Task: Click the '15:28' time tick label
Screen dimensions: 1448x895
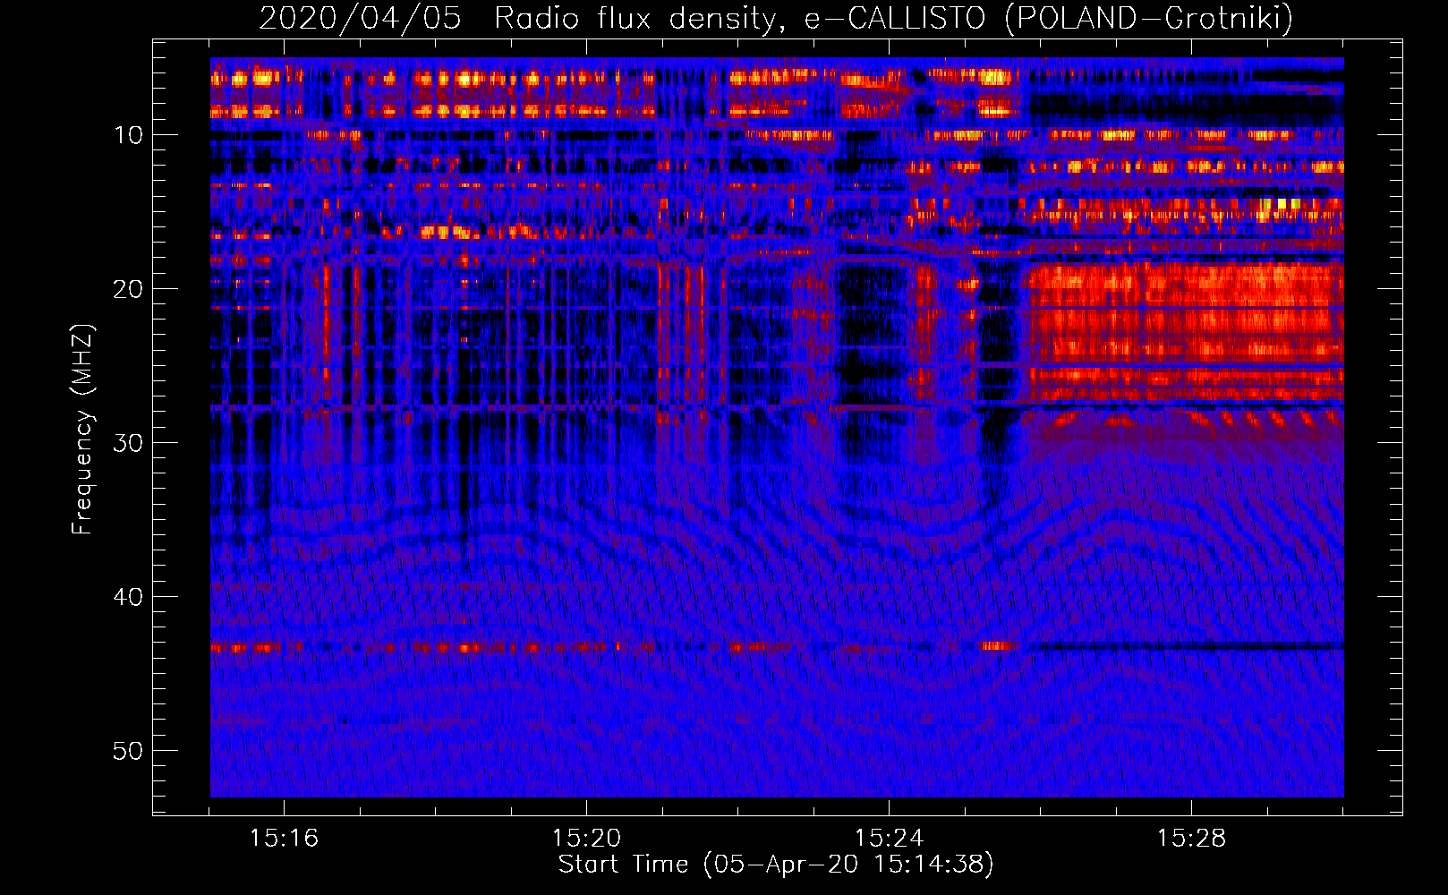Action: pyautogui.click(x=1191, y=839)
